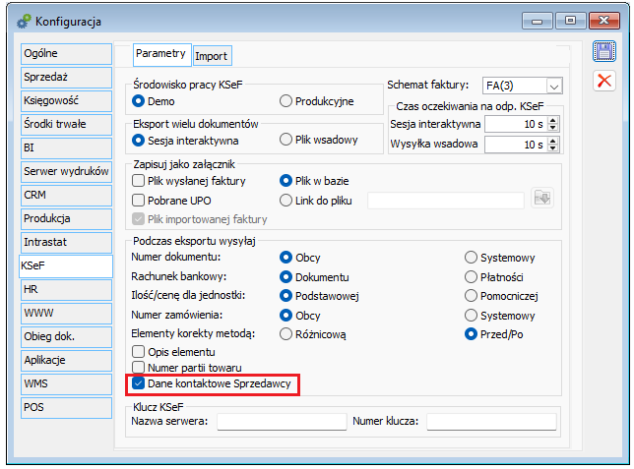This screenshot has width=634, height=469.
Task: Tick the Pobrane UPO checkbox
Action: coord(139,200)
